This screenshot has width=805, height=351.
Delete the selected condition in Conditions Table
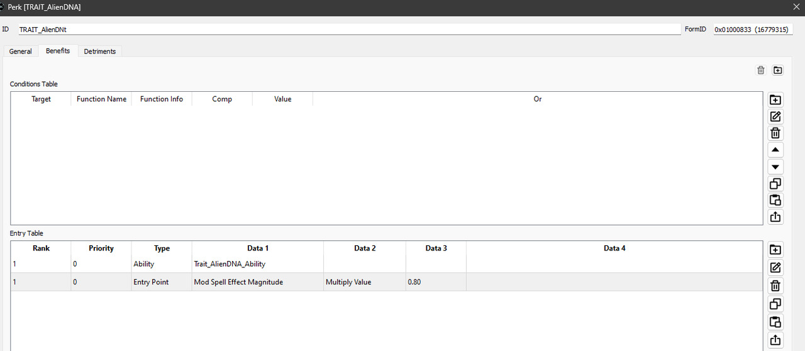click(775, 133)
